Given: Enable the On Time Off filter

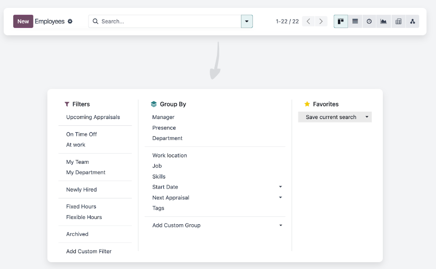Looking at the screenshot, I should point(82,134).
